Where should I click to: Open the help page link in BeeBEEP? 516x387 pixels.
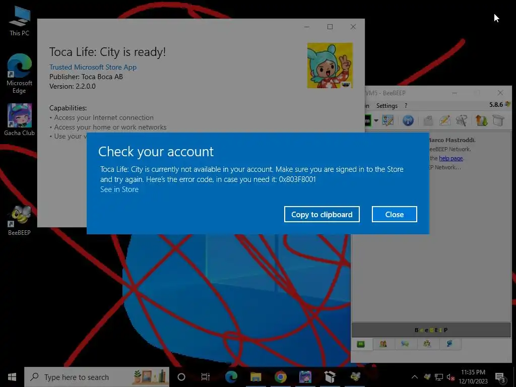pyautogui.click(x=451, y=158)
